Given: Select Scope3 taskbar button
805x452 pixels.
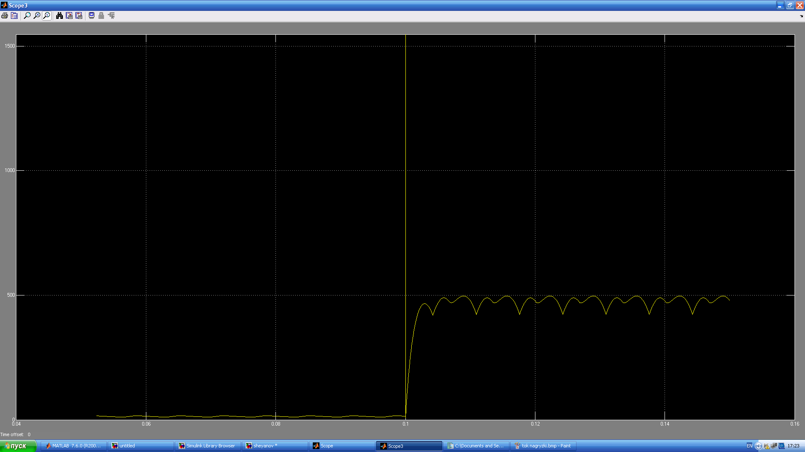Looking at the screenshot, I should click(x=409, y=446).
